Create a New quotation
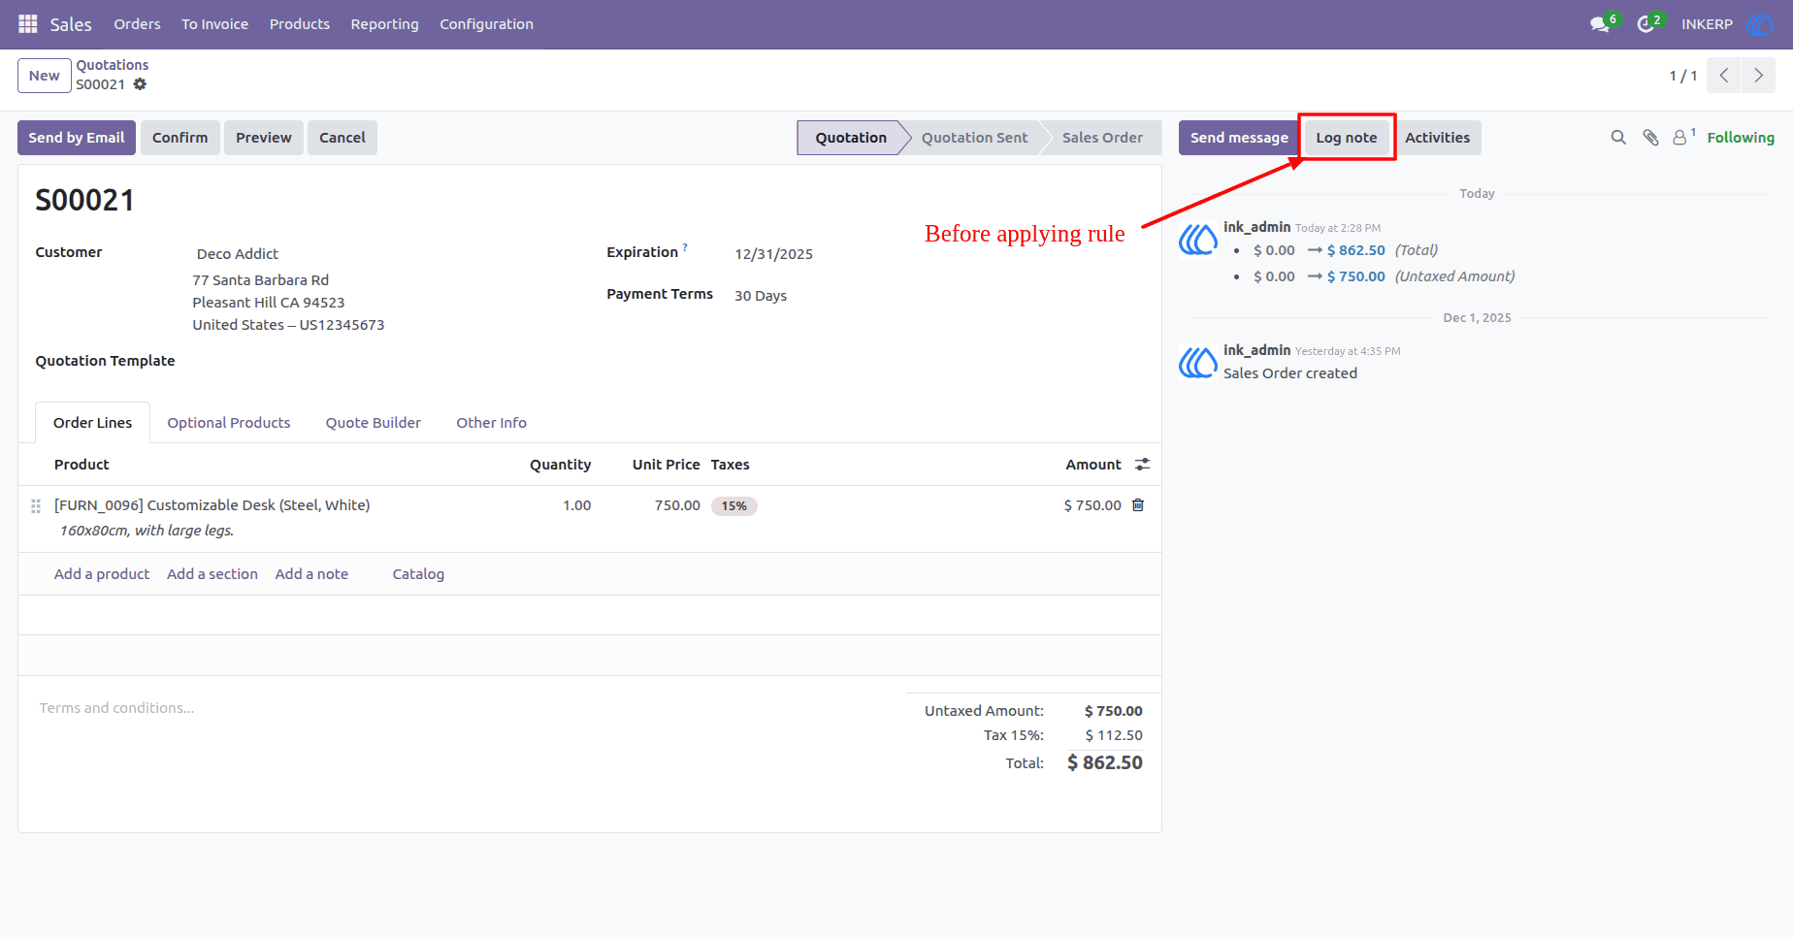The width and height of the screenshot is (1793, 937). coord(45,76)
